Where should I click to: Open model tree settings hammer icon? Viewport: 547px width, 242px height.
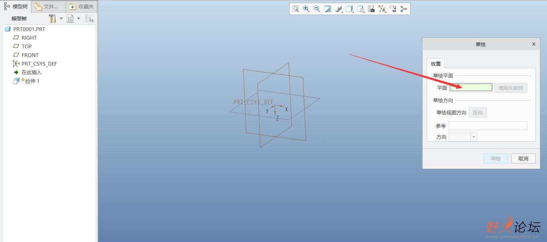52,19
